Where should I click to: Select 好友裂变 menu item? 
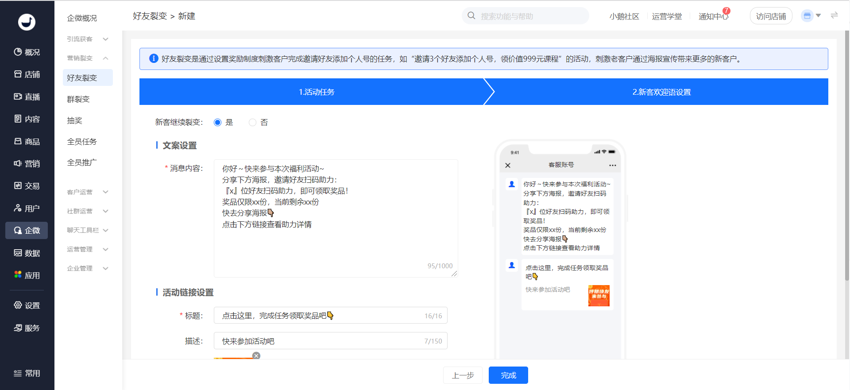pos(88,77)
